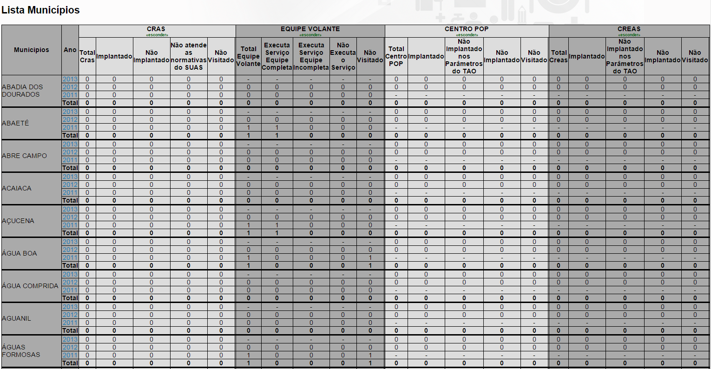Select the 2012 link for ABRE CAMPO
This screenshot has width=711, height=369.
70,152
